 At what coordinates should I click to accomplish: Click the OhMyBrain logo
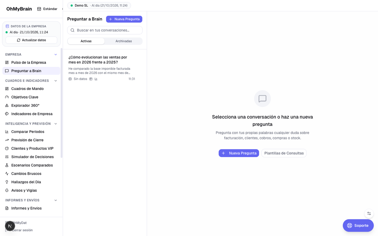point(19,9)
